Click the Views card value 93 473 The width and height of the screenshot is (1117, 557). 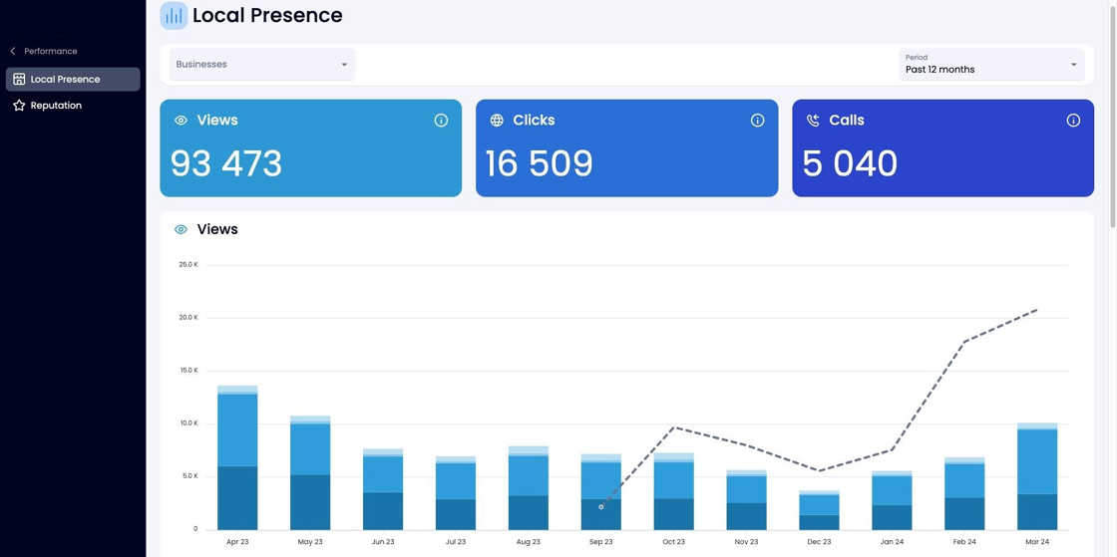tap(226, 163)
